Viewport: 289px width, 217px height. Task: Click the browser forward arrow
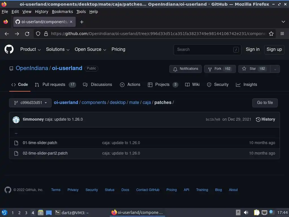17,34
